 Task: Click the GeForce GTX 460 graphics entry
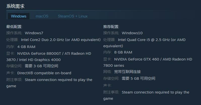tap(153, 59)
